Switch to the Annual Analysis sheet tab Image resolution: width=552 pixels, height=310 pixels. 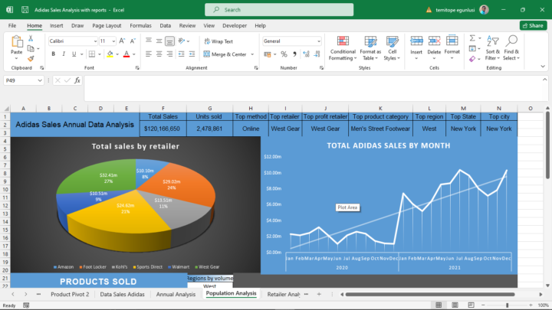pos(175,294)
